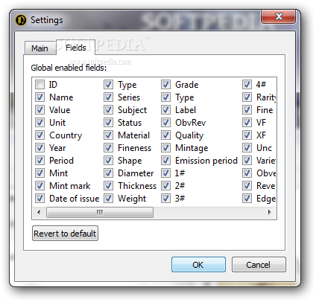The height and width of the screenshot is (302, 316).
Task: Toggle the Value field checkbox
Action: (39, 110)
